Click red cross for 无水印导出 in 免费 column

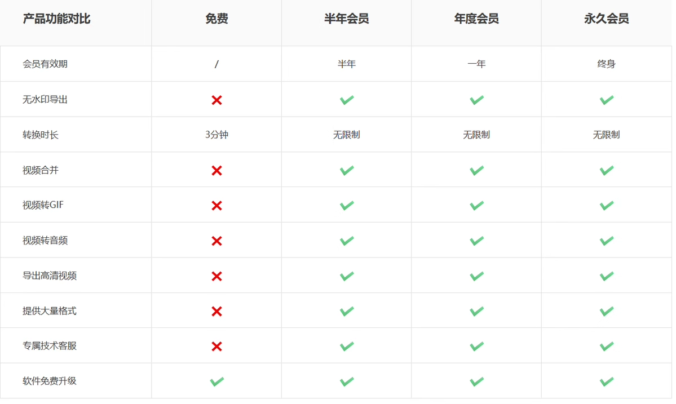(217, 100)
